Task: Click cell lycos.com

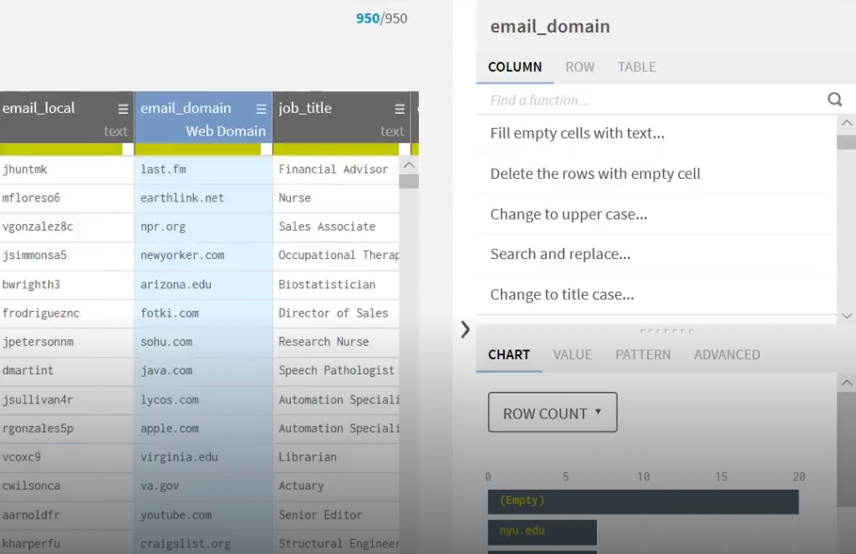Action: point(203,399)
